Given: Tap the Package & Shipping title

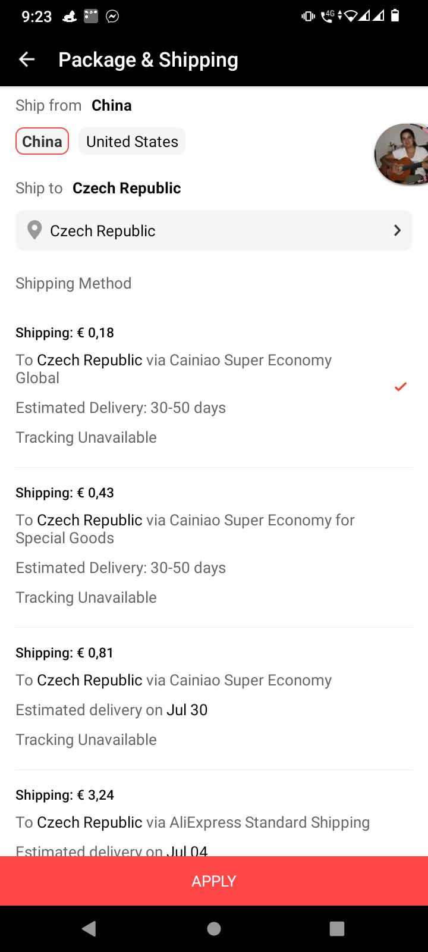Looking at the screenshot, I should [x=148, y=59].
